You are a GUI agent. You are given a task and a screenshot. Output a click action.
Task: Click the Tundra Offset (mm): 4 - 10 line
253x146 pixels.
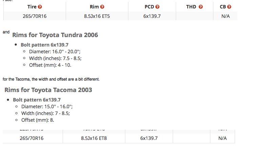(50, 65)
